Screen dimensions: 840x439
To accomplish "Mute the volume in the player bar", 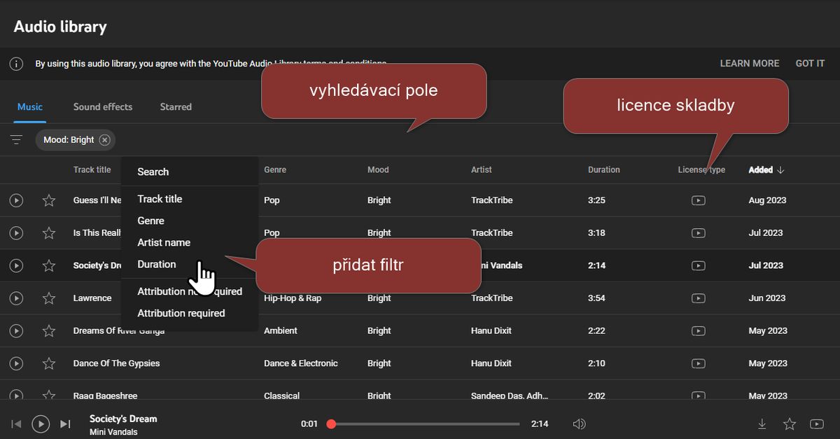I will click(579, 424).
